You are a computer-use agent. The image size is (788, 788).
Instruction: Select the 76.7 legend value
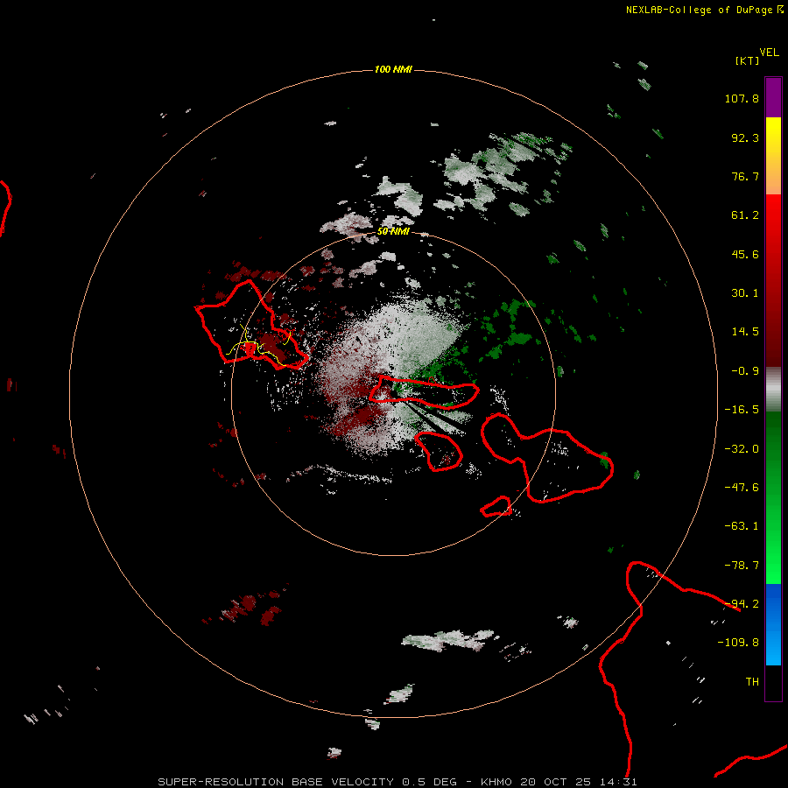(x=745, y=176)
